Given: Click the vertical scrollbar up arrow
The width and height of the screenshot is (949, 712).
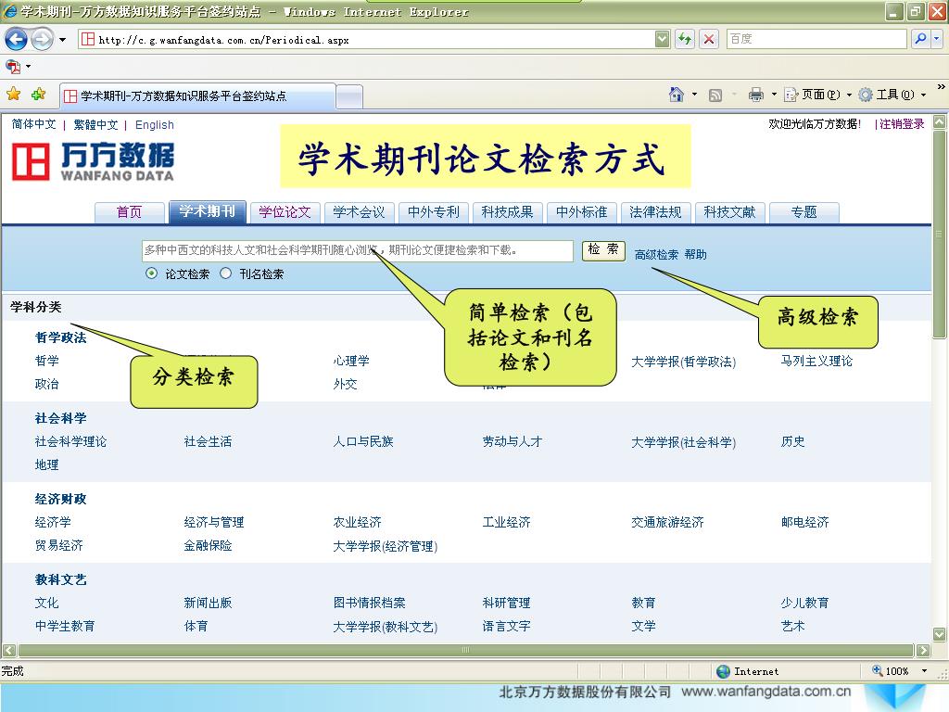Looking at the screenshot, I should pos(940,121).
